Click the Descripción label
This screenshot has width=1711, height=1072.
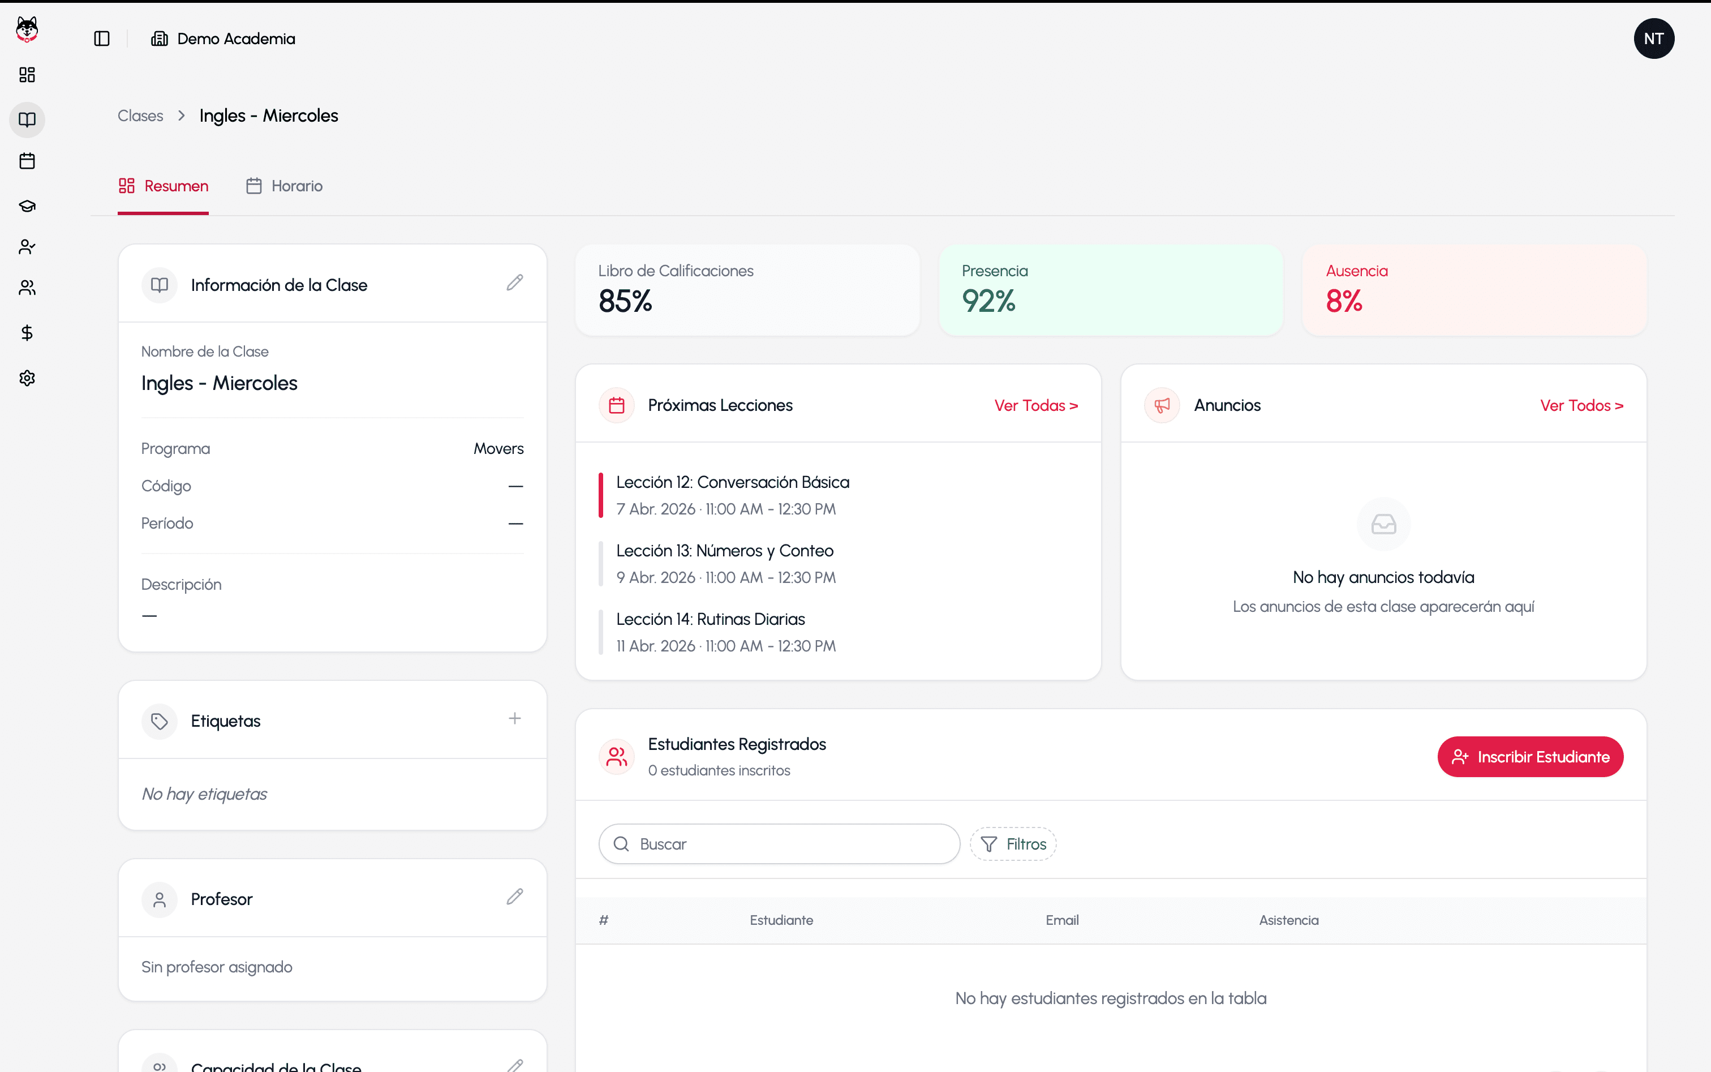point(180,584)
